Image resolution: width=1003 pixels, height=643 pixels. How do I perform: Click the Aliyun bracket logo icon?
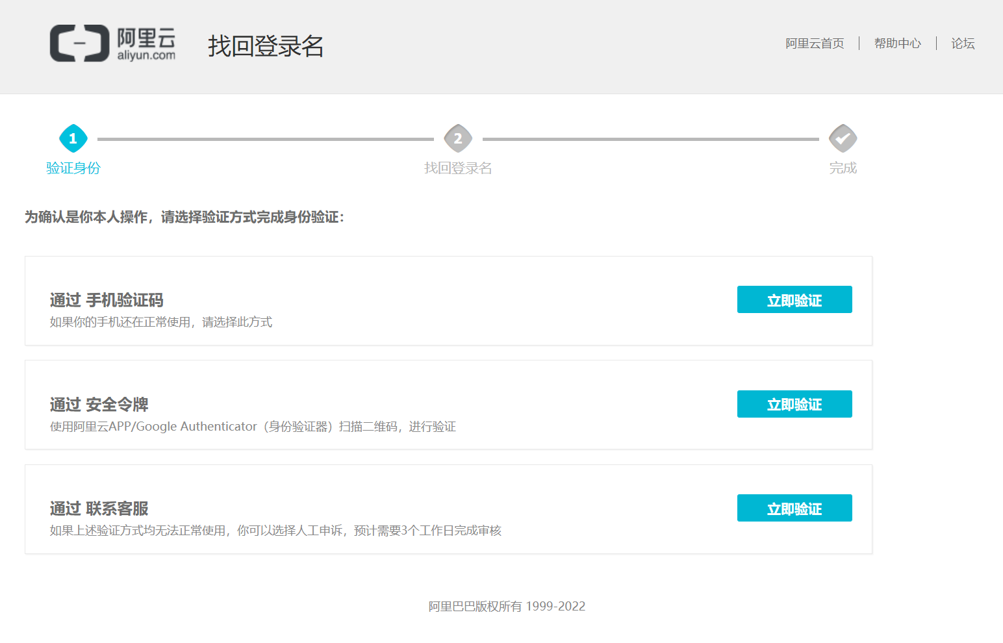tap(79, 44)
